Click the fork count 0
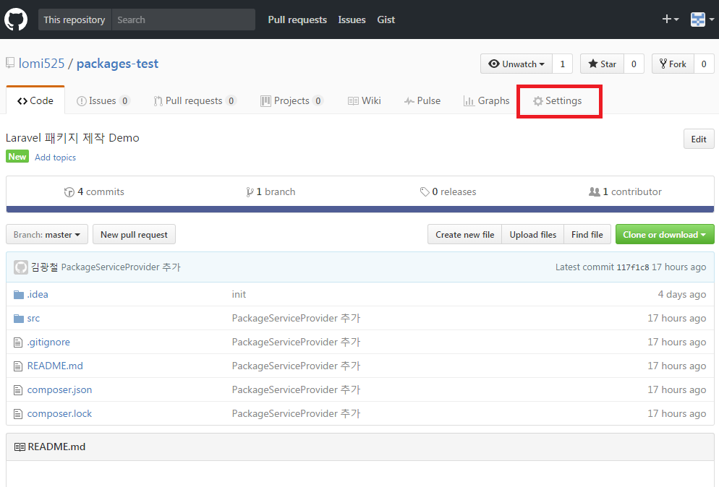The image size is (719, 487). tap(704, 64)
